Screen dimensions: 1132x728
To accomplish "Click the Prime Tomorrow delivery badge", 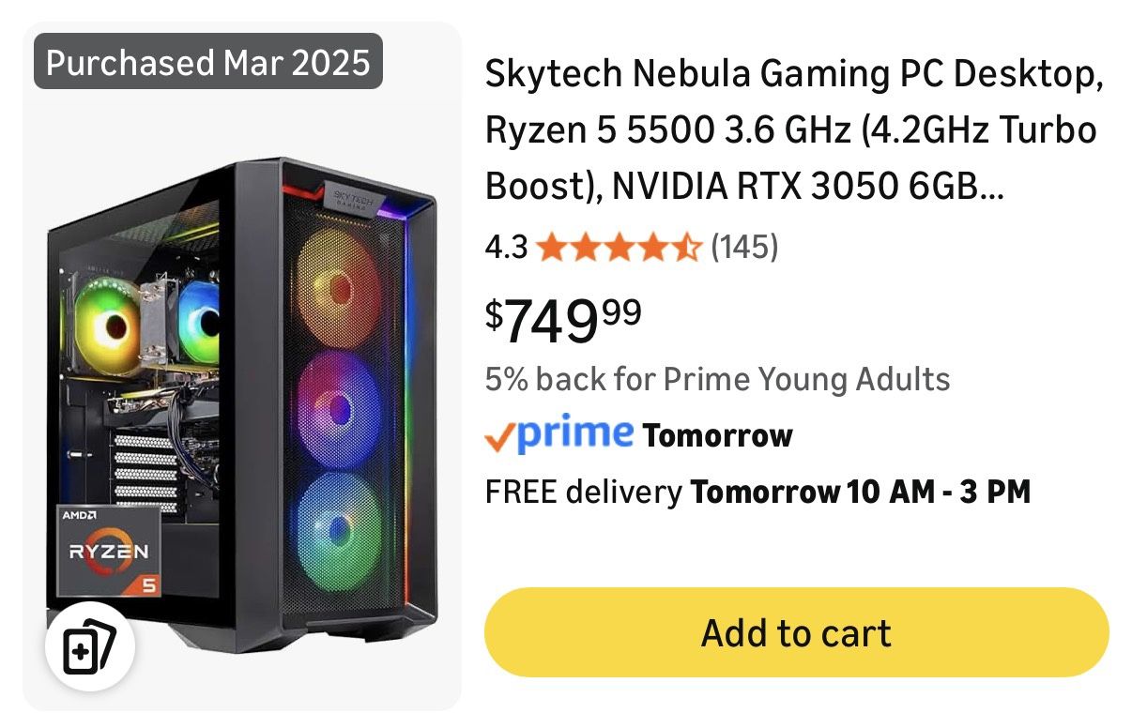I will point(638,434).
